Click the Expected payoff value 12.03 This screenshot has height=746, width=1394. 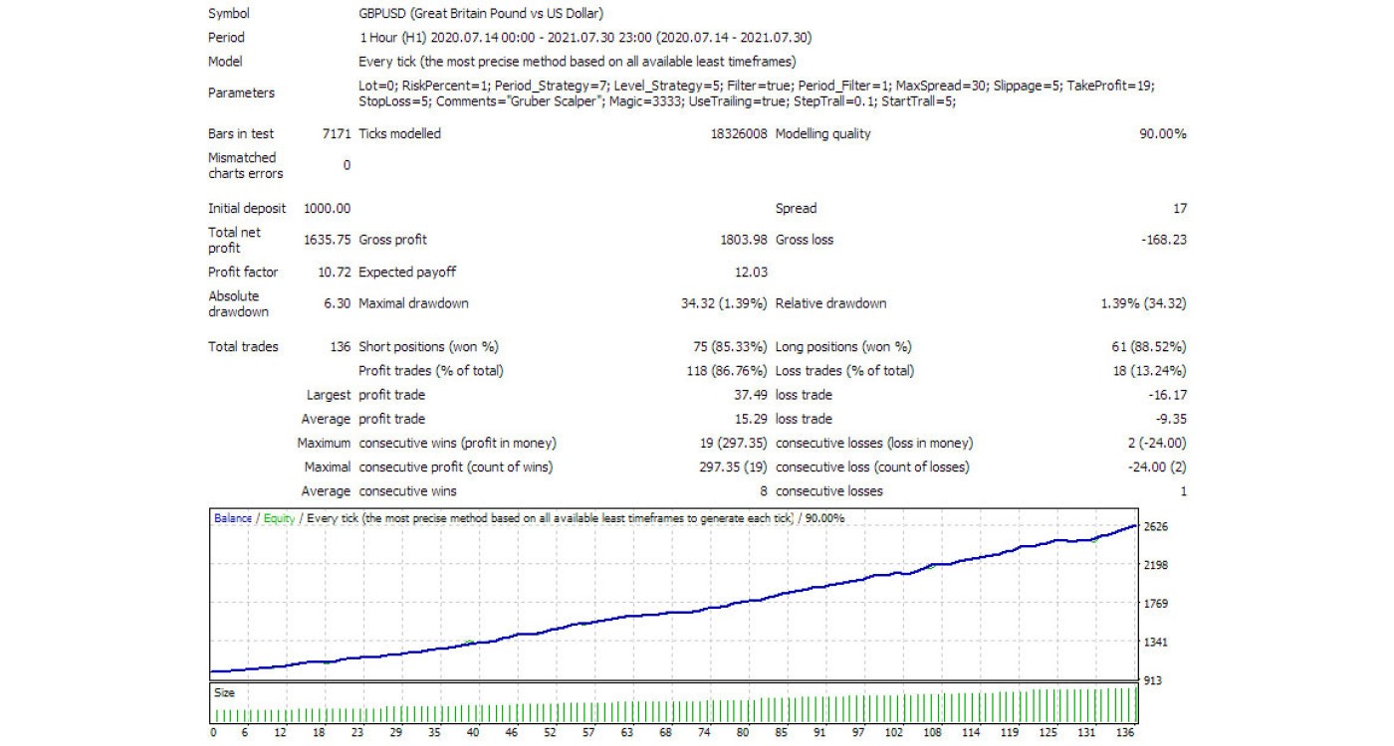pyautogui.click(x=750, y=272)
